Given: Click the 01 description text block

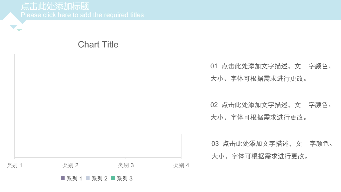Looking at the screenshot, I should point(271,72).
